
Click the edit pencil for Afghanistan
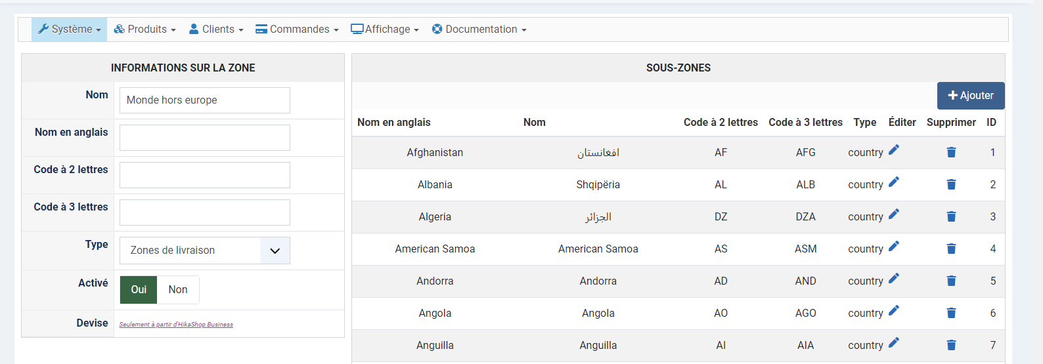tap(893, 150)
